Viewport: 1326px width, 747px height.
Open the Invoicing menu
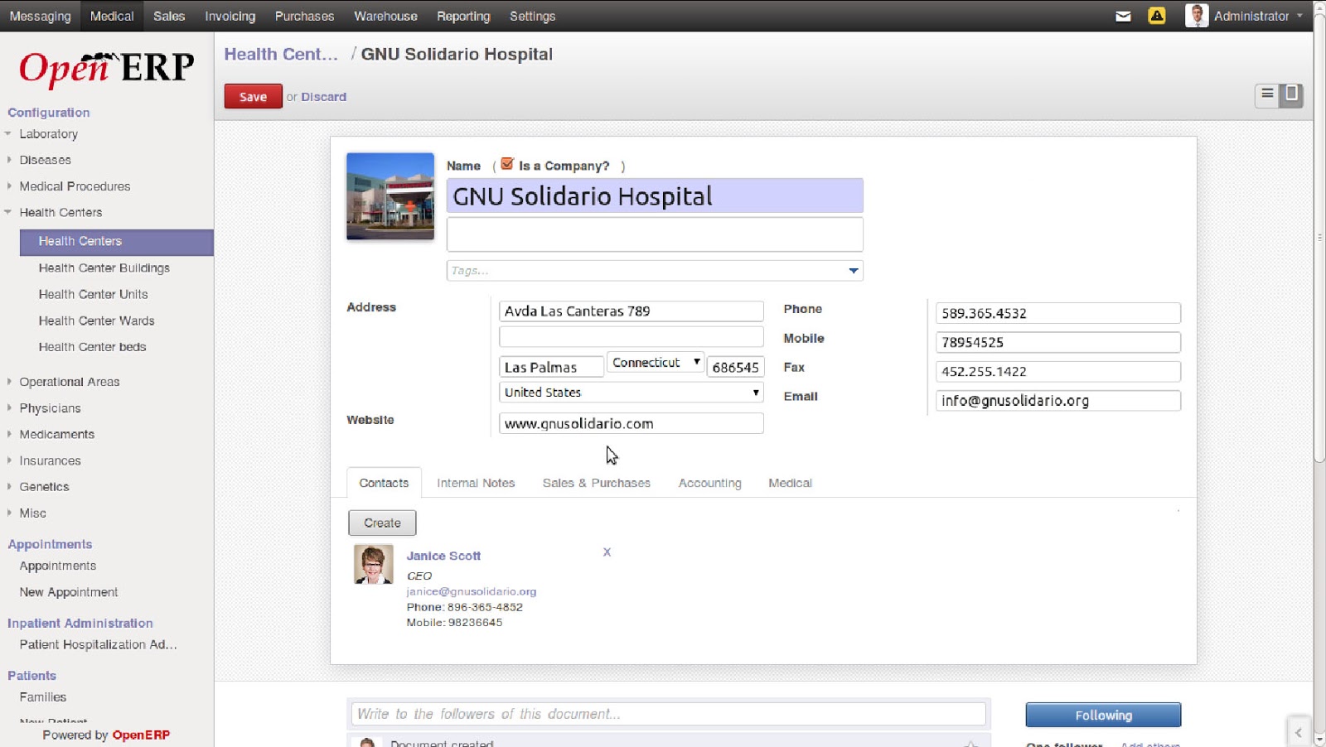click(230, 16)
